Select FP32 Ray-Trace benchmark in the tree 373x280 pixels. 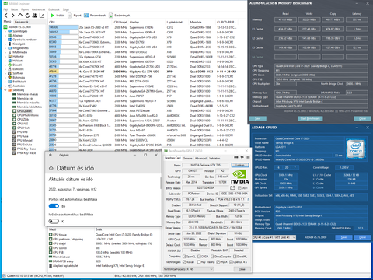click(x=24, y=149)
